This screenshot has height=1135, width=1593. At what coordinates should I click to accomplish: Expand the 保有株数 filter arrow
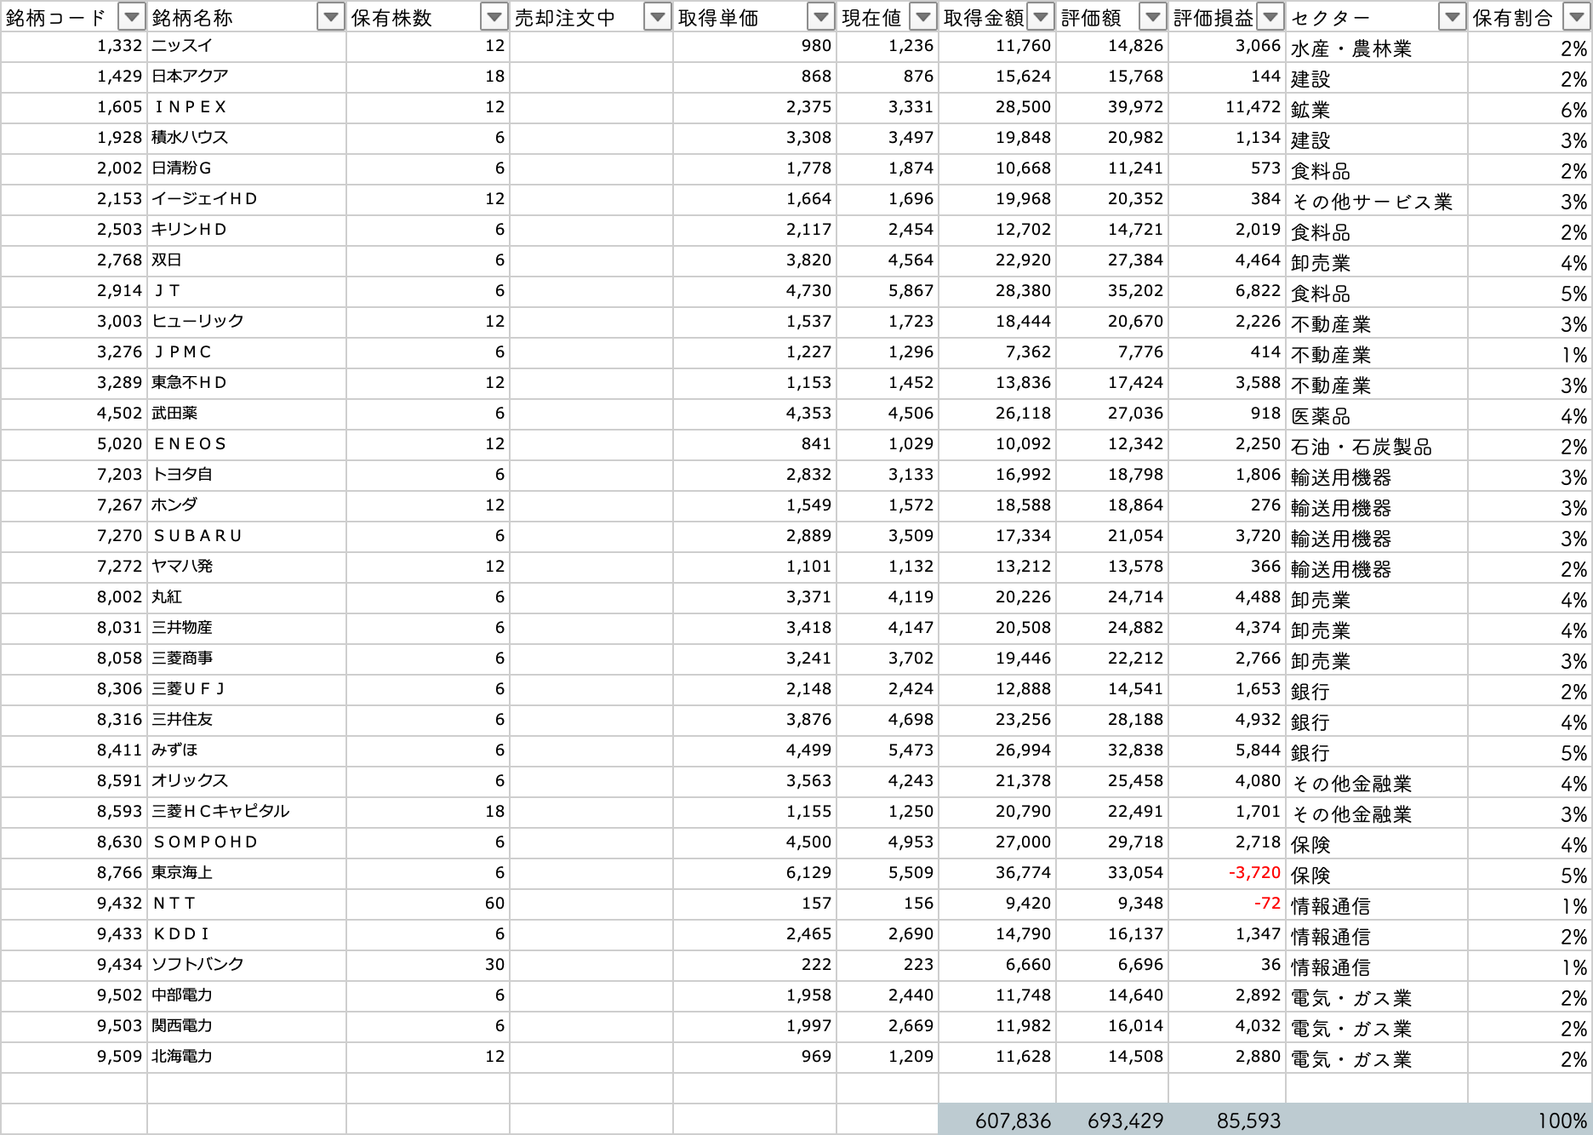494,17
